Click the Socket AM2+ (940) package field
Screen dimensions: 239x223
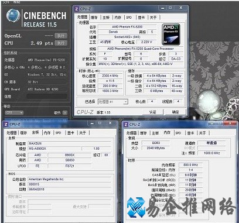click(127, 37)
